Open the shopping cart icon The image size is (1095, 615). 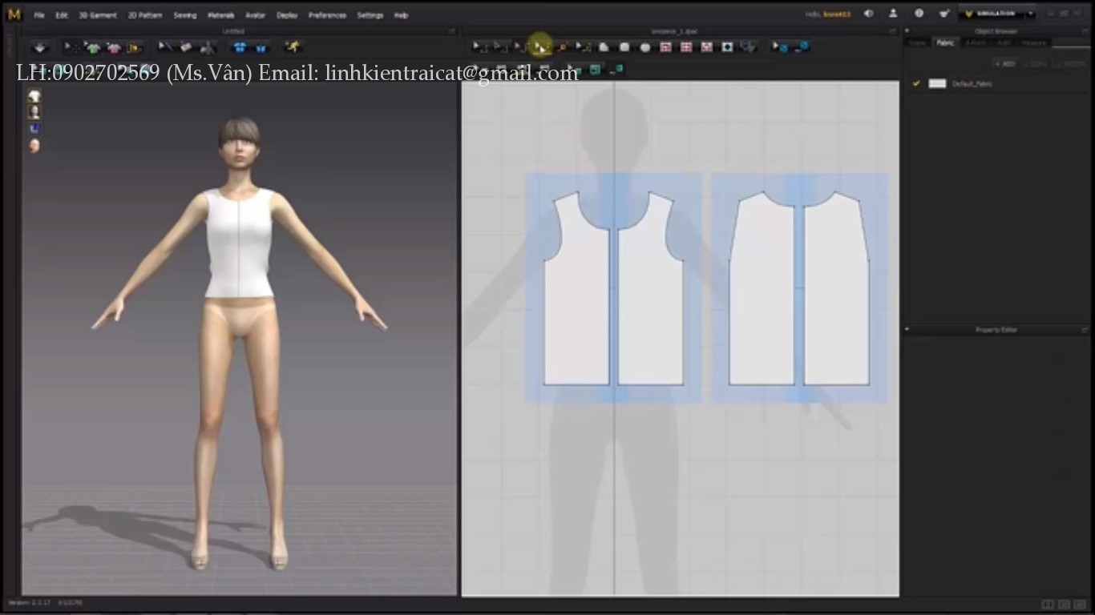(x=944, y=14)
